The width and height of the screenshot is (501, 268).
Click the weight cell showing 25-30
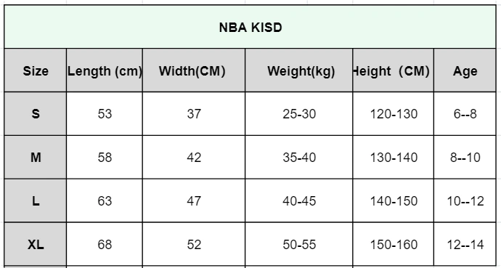(298, 114)
